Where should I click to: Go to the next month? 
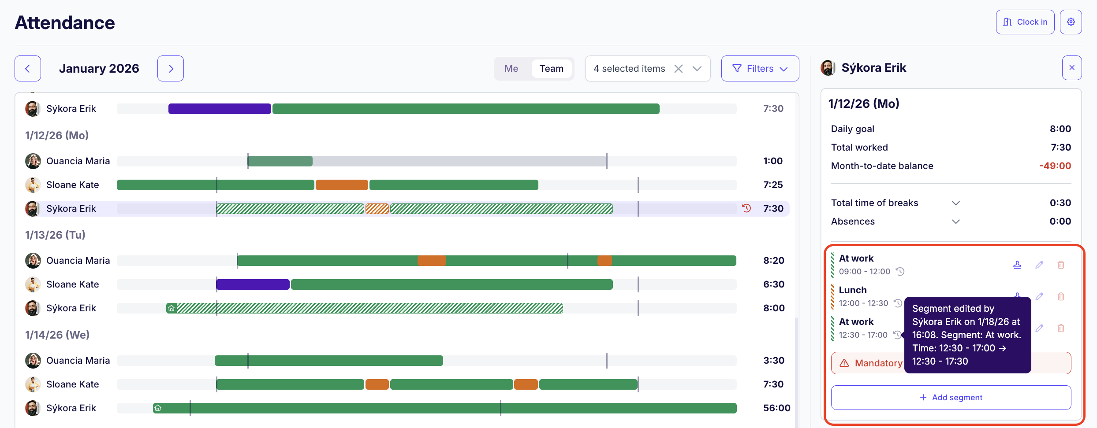(171, 69)
